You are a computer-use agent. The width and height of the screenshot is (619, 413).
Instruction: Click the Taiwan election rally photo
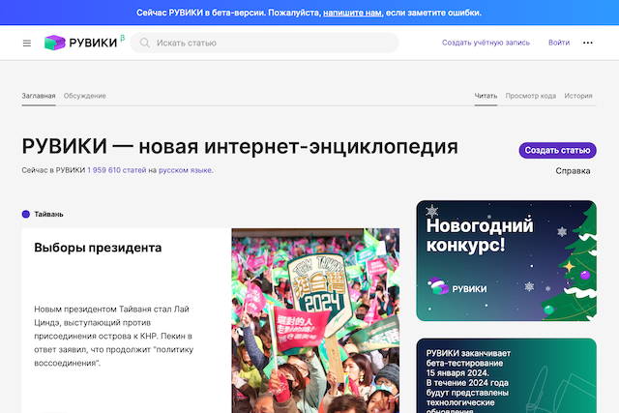(x=315, y=320)
